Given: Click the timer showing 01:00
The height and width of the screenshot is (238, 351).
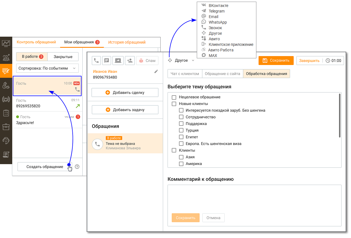Looking at the screenshot, I should coord(333,61).
